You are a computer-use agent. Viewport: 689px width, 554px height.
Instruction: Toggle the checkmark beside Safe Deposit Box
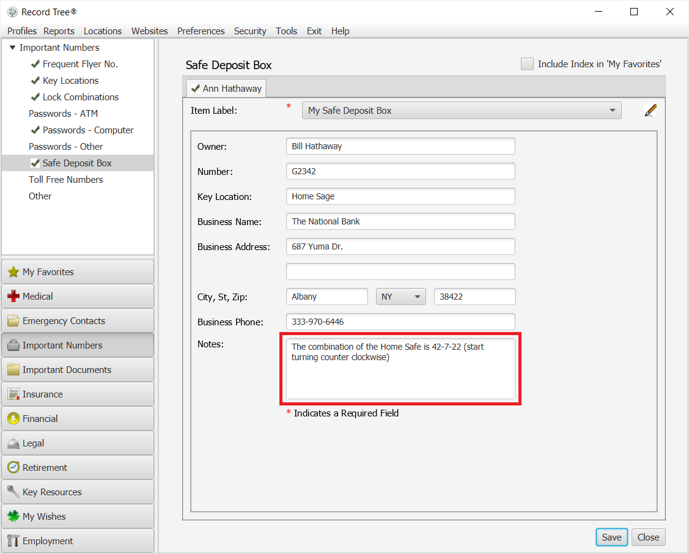(x=35, y=163)
